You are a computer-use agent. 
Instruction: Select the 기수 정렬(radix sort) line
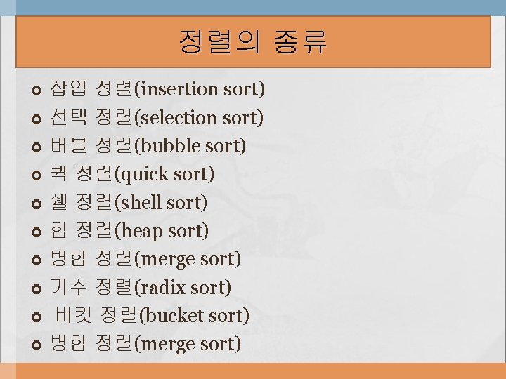141,287
